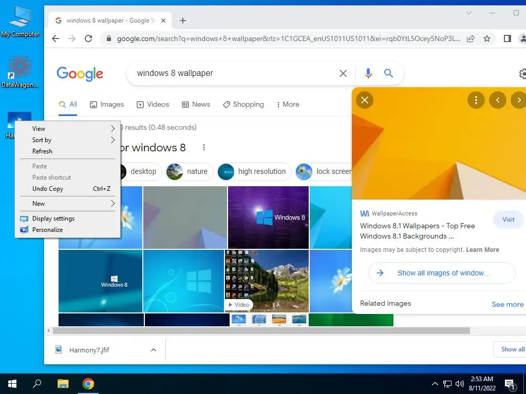Viewport: 526px width, 394px height.
Task: Reload the Google search page
Action: [x=88, y=38]
